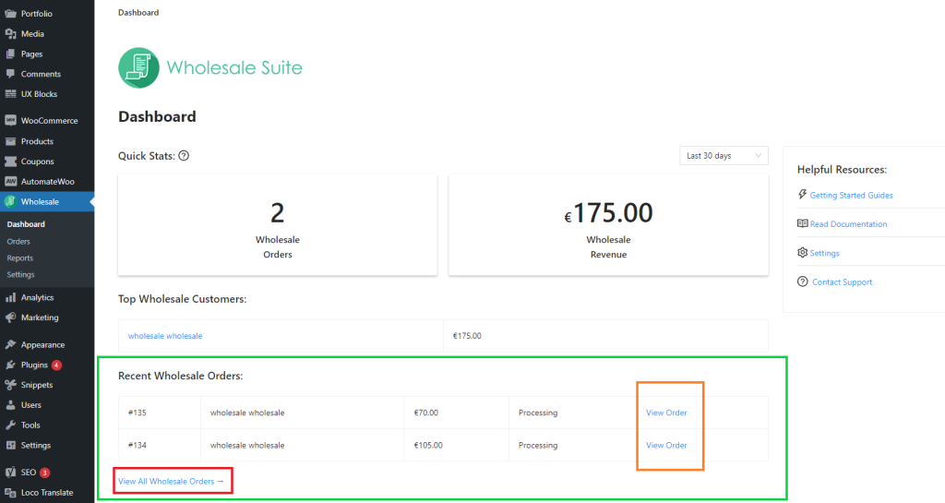Click the Getting Started Guides lightning icon

[x=803, y=195]
